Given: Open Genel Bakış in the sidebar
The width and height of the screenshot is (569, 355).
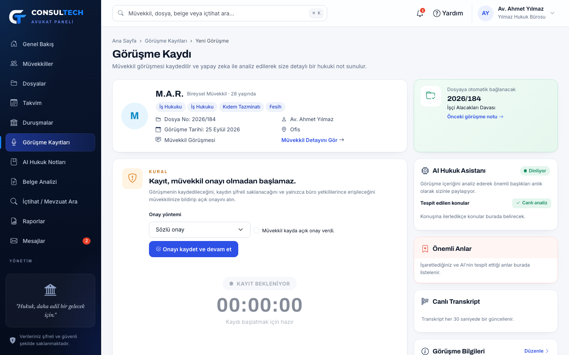Looking at the screenshot, I should pos(51,44).
